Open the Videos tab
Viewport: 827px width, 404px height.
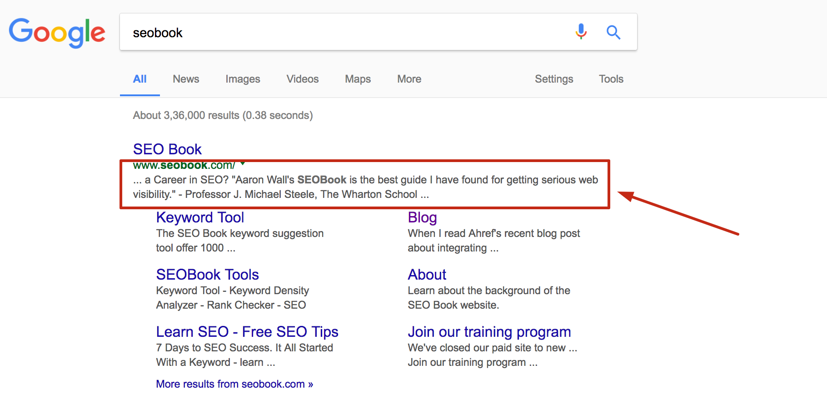[303, 79]
